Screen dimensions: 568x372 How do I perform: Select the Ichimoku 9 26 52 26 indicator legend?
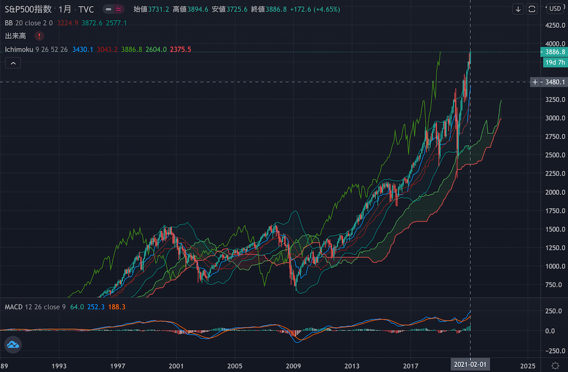36,49
